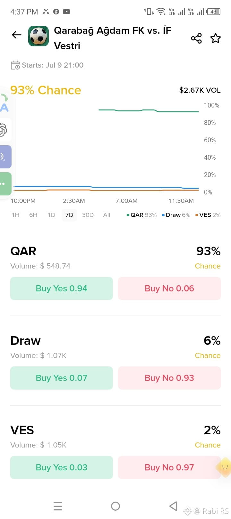Select the 1H chart range tab
This screenshot has height=519, width=231.
[x=15, y=215]
